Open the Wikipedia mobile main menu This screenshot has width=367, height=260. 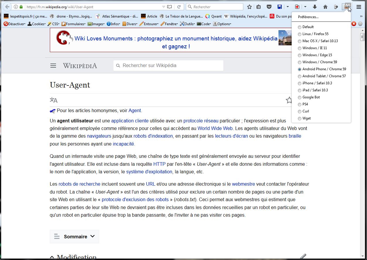point(53,66)
